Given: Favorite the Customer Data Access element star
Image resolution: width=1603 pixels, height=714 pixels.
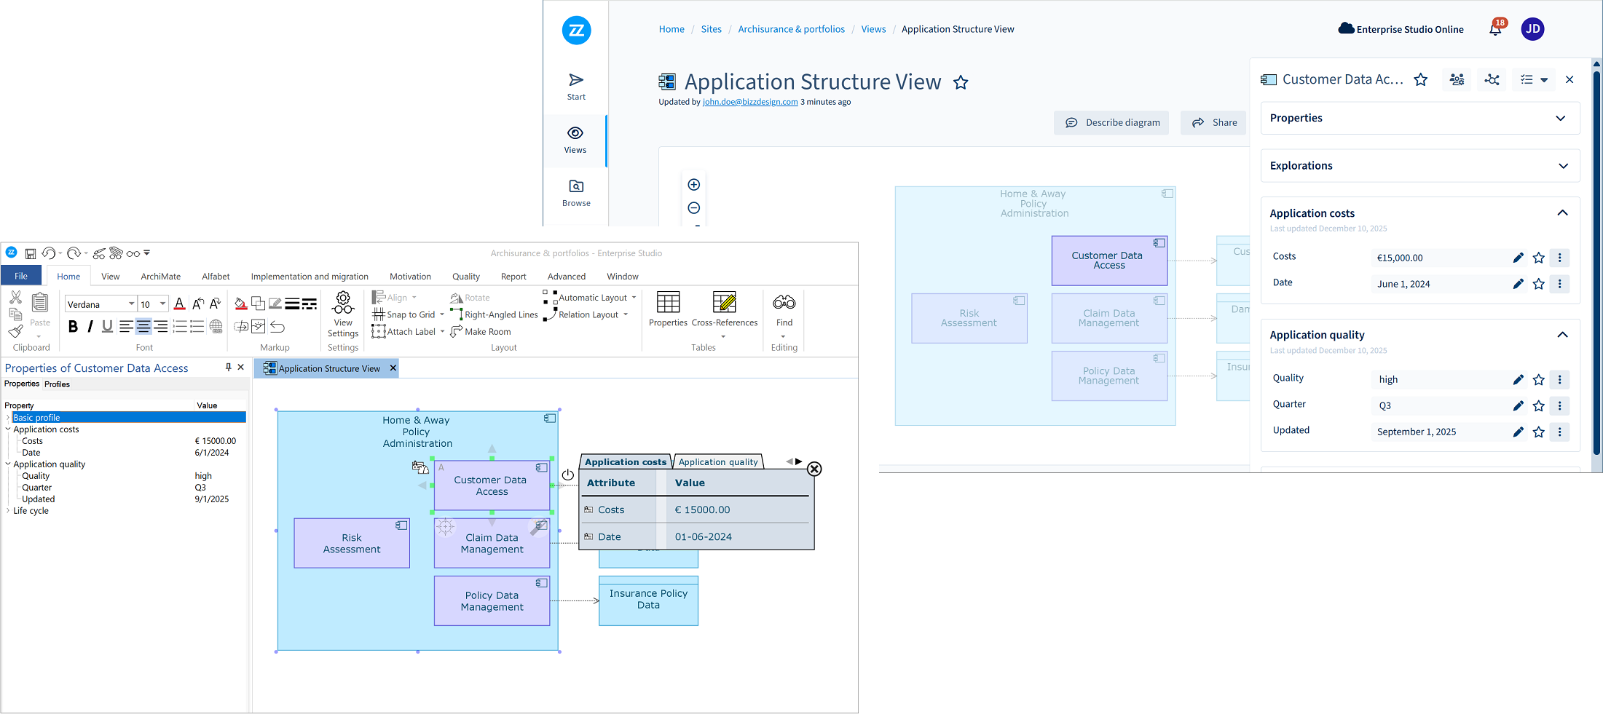Looking at the screenshot, I should (1421, 80).
